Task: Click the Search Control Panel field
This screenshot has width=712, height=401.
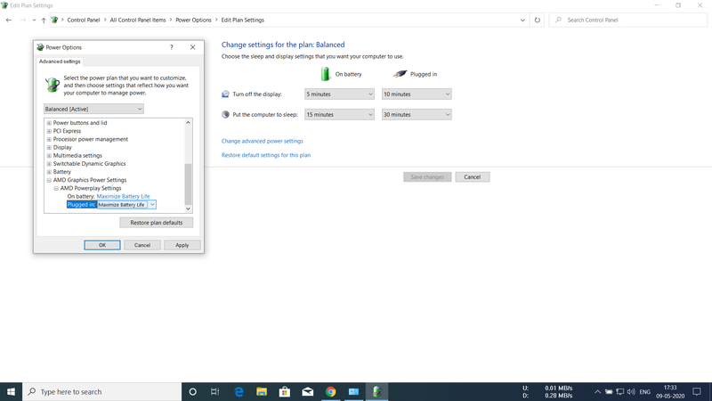Action: coord(632,20)
